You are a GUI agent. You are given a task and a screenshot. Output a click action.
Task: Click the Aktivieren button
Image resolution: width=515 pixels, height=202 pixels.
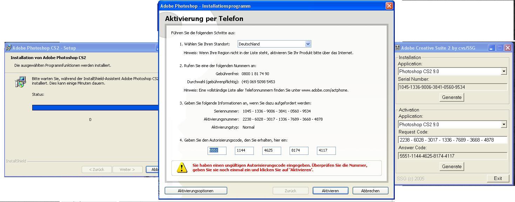pyautogui.click(x=330, y=190)
